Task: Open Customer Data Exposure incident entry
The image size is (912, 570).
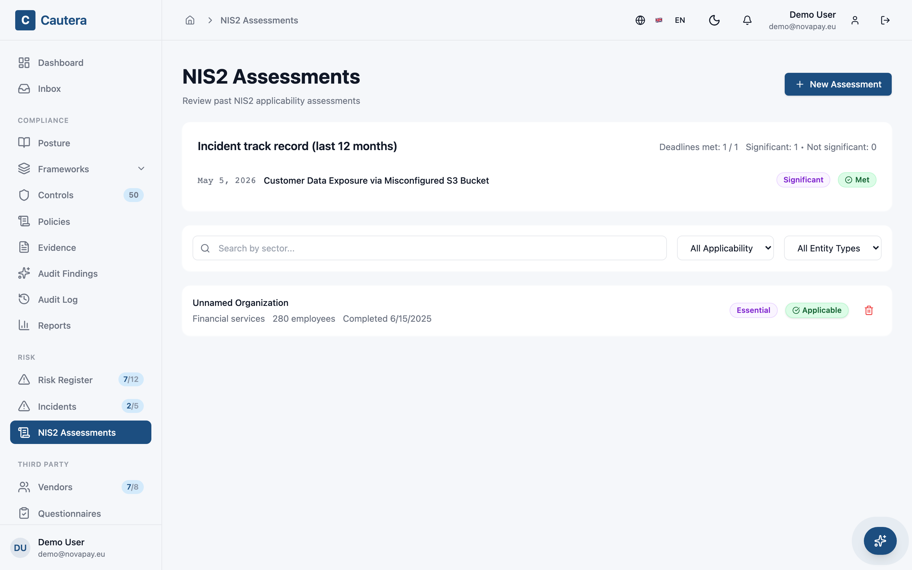Action: pos(376,180)
